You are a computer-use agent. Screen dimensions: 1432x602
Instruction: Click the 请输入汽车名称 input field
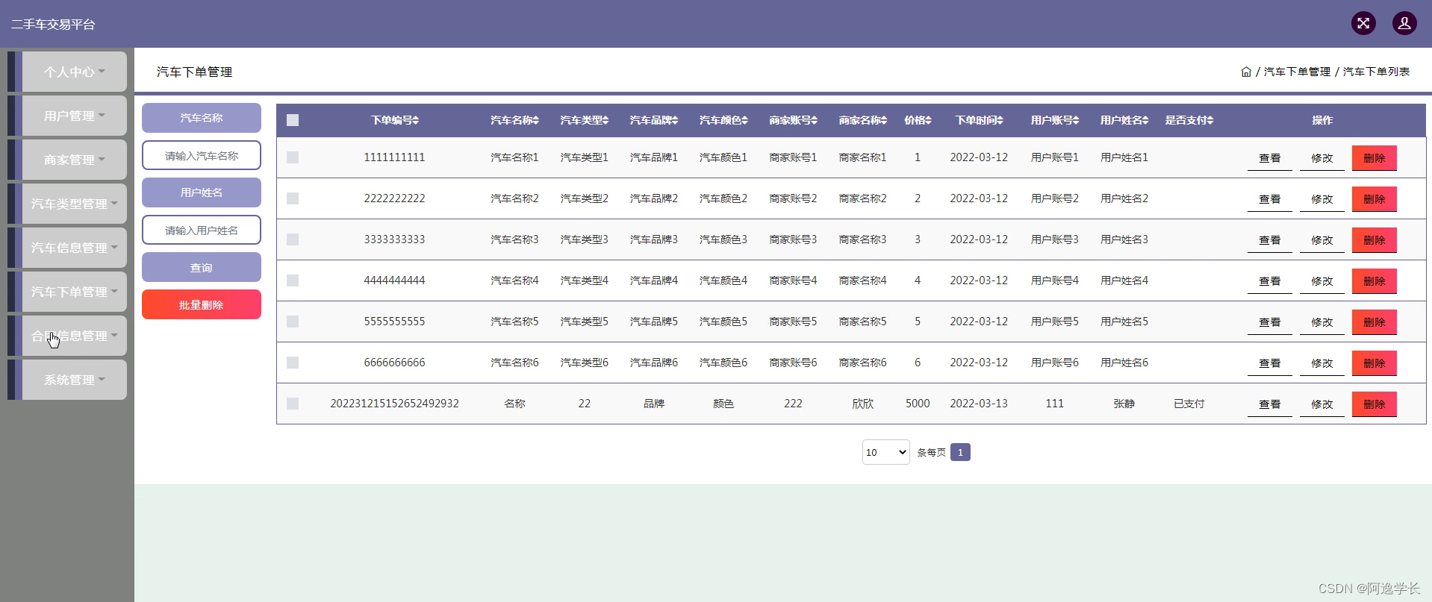point(202,155)
